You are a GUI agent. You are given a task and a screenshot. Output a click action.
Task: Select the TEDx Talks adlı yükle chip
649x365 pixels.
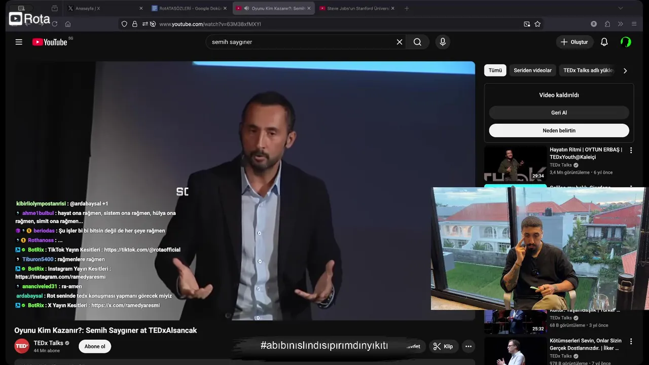[x=588, y=70]
